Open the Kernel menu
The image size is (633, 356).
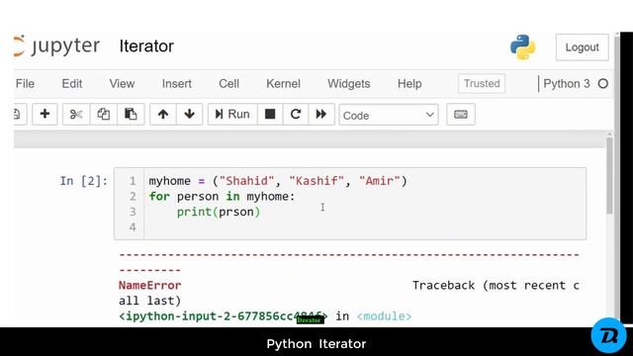[284, 83]
